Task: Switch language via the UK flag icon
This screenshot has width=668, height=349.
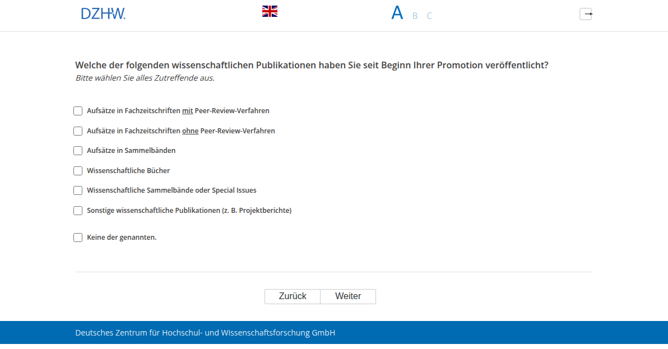Action: (x=270, y=12)
